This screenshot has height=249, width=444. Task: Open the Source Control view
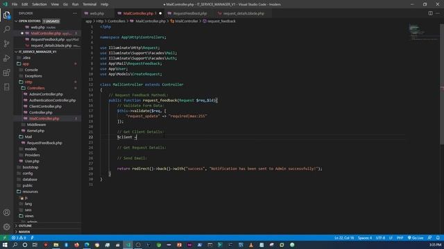(x=6, y=44)
